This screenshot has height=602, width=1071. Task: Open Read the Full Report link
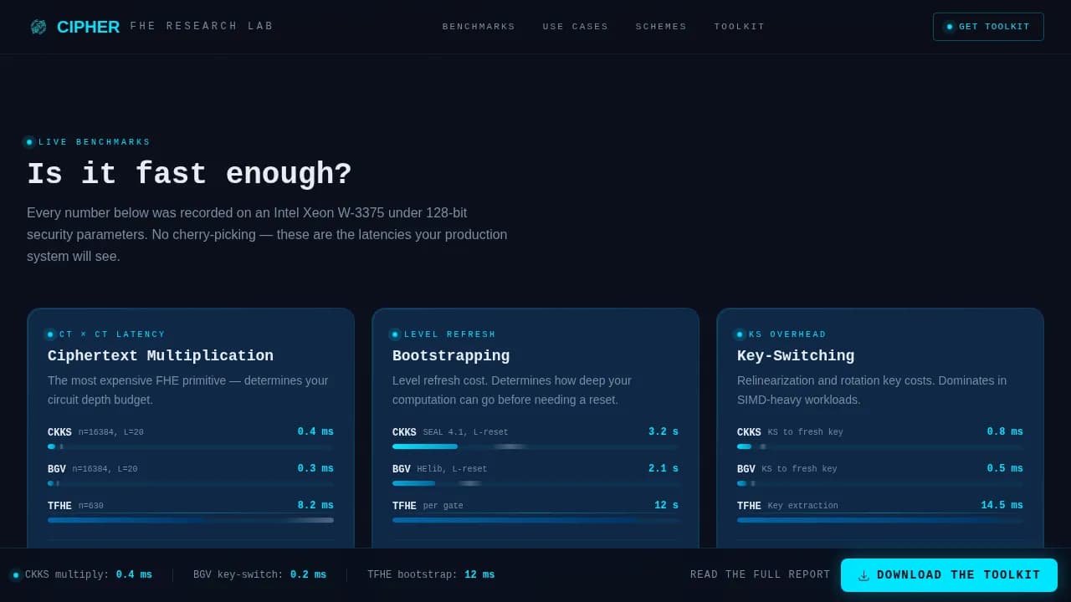pos(760,575)
